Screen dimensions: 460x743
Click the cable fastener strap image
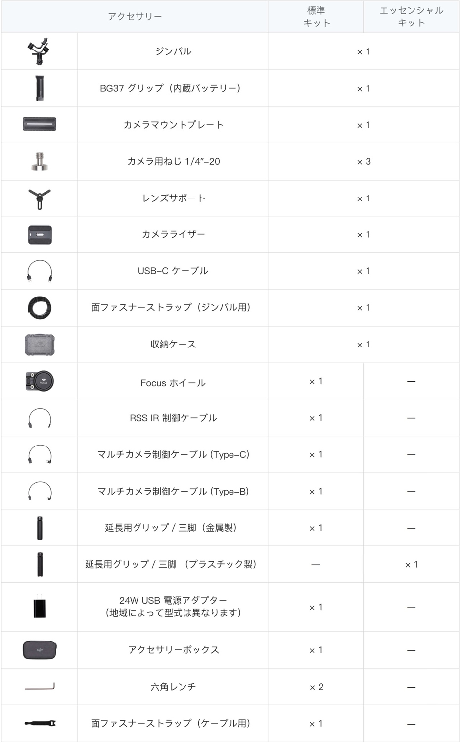[40, 724]
